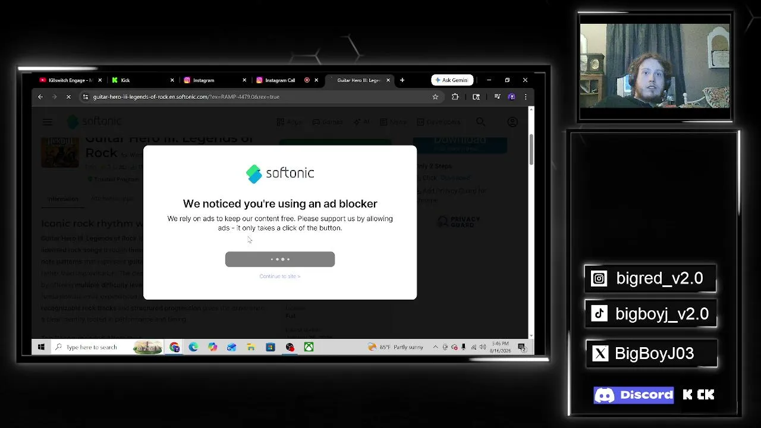Open Outlook from the taskbar

pyautogui.click(x=231, y=347)
